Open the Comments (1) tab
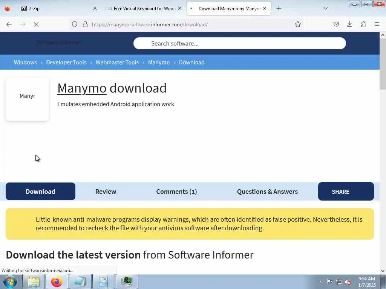This screenshot has height=289, width=386. coord(176,192)
